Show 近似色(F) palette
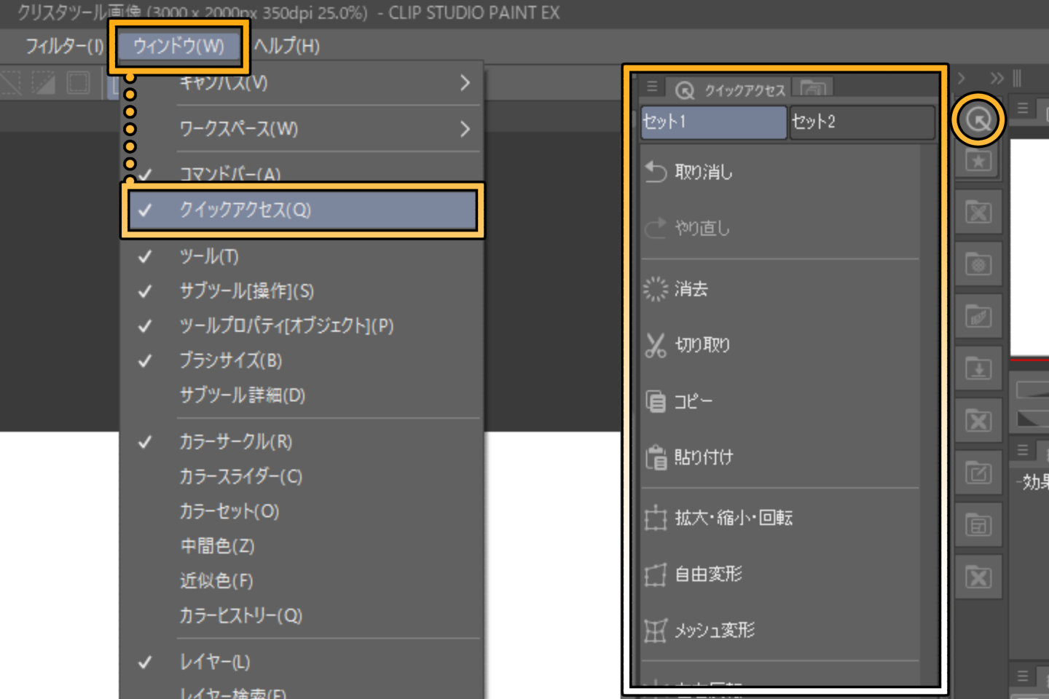 coord(302,581)
